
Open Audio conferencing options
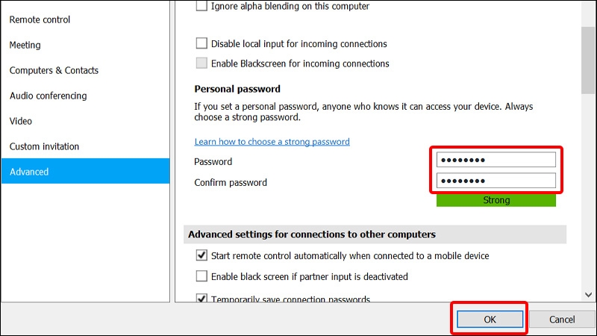click(48, 96)
